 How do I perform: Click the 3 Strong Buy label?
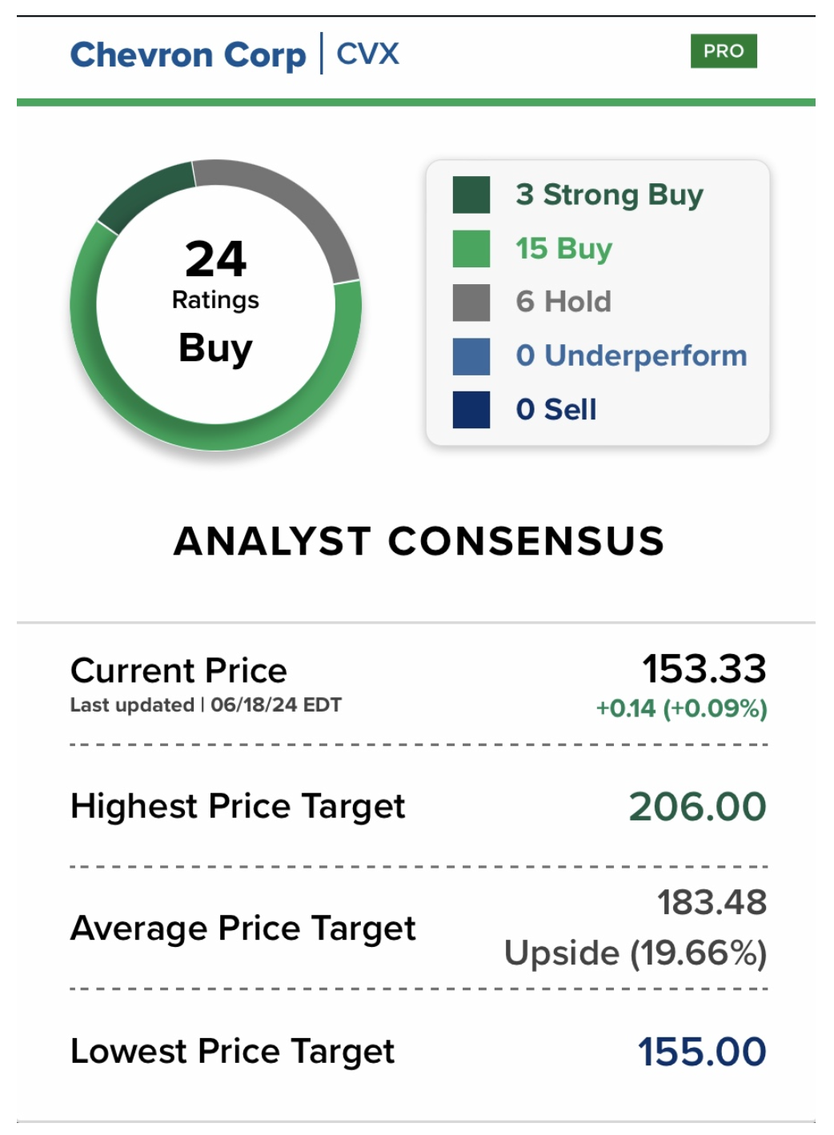(x=609, y=195)
